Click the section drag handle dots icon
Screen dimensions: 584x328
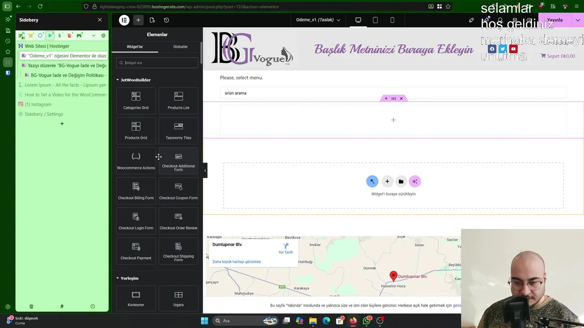click(393, 98)
